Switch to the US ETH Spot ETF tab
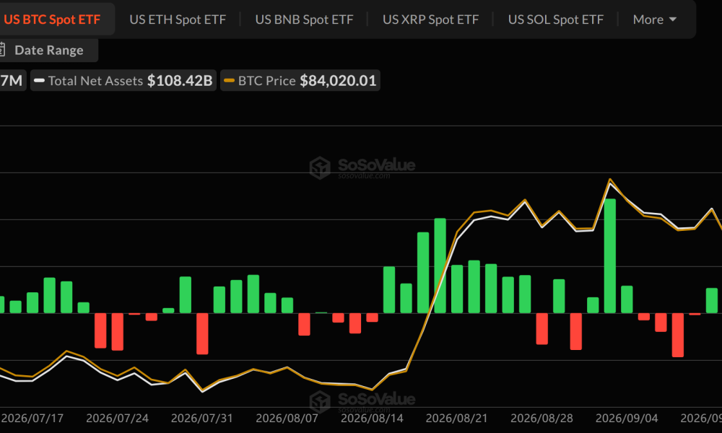Viewport: 722px width, 433px height. click(x=178, y=19)
